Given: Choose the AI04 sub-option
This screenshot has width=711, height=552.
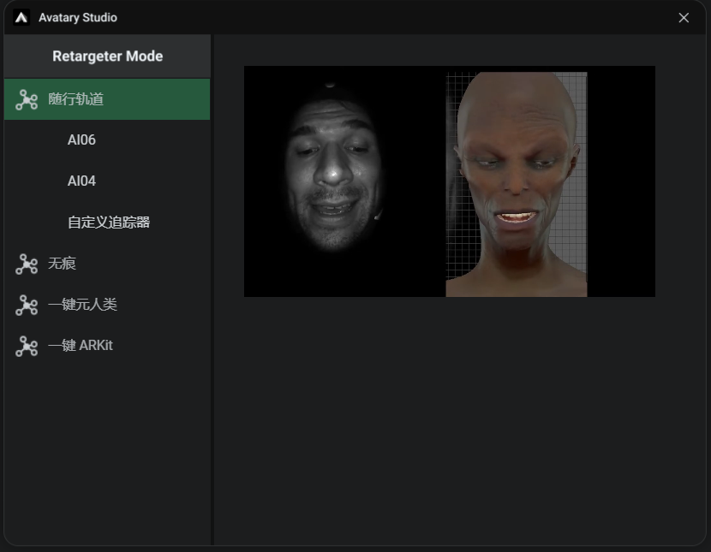Looking at the screenshot, I should click(x=81, y=181).
